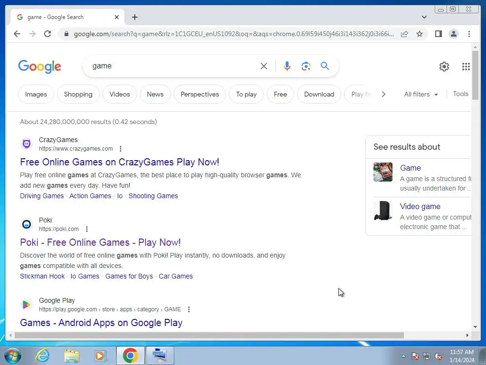The height and width of the screenshot is (365, 486).
Task: View site info via the padlock icon
Action: click(66, 34)
